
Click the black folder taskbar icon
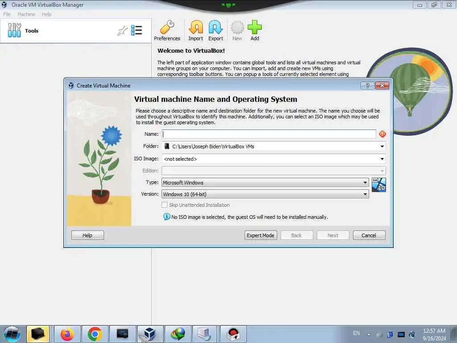(x=38, y=334)
